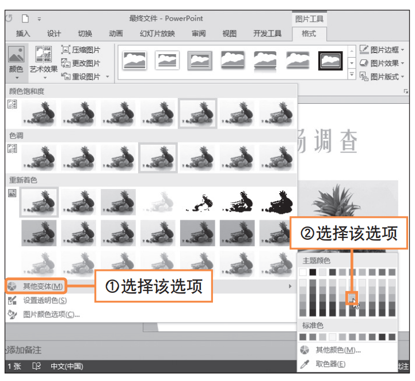415x381 pixels.
Task: Switch to the 插入 ribbon tab
Action: [23, 33]
